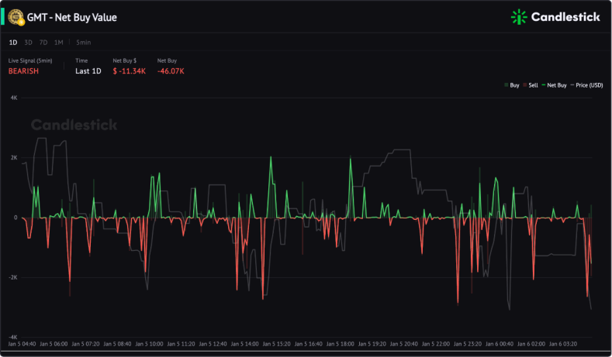Switch to the 1M timeframe
This screenshot has height=357, width=612.
tap(58, 43)
